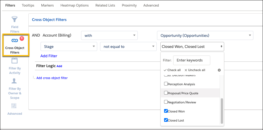Open the 'with' relationship dropdown
The height and width of the screenshot is (130, 263).
(109, 35)
